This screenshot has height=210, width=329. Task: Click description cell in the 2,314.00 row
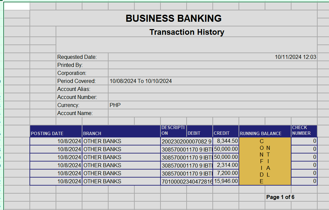click(187, 165)
